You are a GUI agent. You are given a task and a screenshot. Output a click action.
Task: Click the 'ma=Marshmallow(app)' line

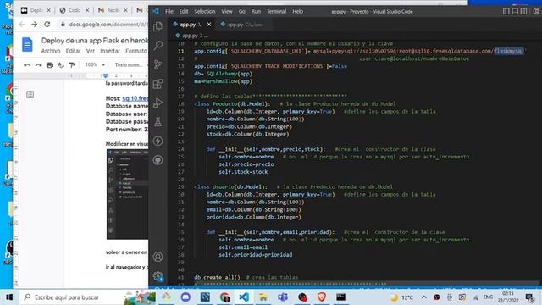point(223,81)
